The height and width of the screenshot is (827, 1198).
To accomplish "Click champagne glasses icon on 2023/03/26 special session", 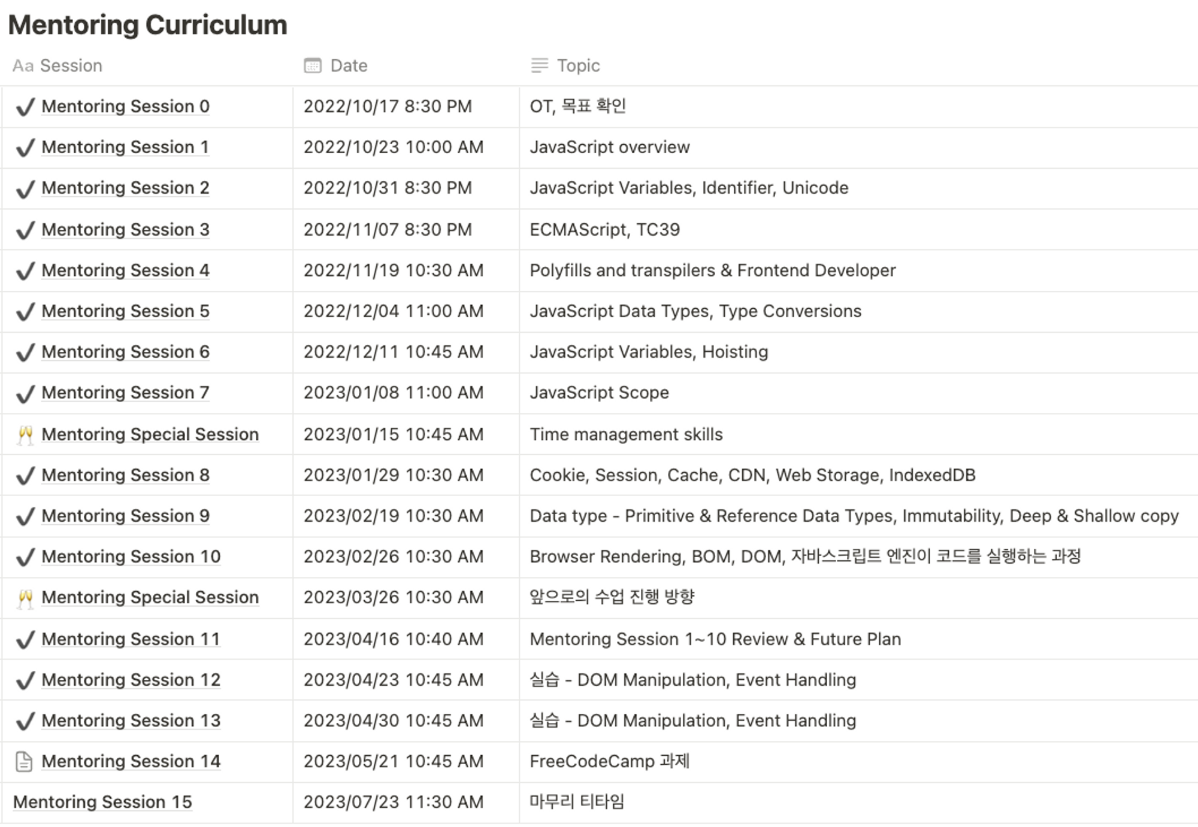I will [25, 598].
